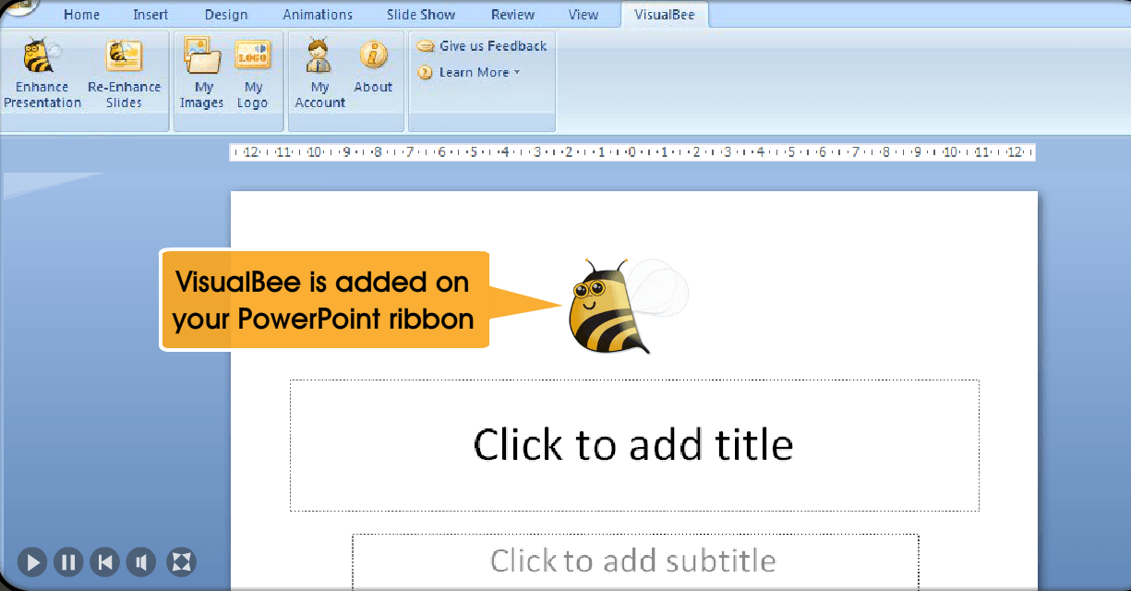Mute the video sound

click(x=140, y=561)
